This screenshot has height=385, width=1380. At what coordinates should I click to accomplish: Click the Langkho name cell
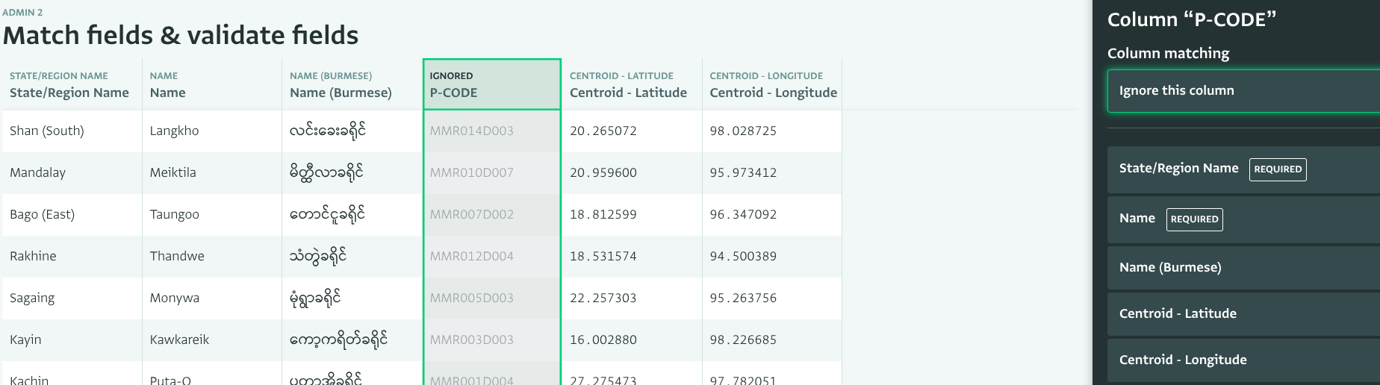pos(212,131)
